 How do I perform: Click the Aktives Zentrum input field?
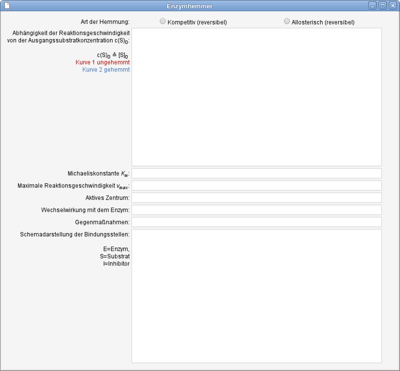click(x=256, y=197)
